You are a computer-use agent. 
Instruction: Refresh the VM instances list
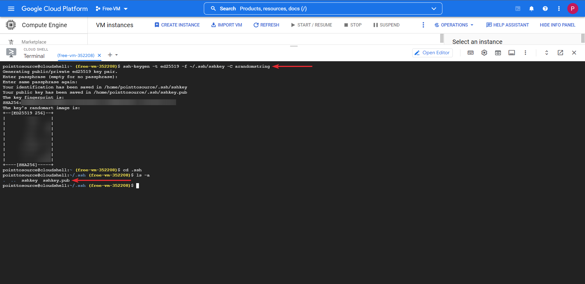(266, 25)
